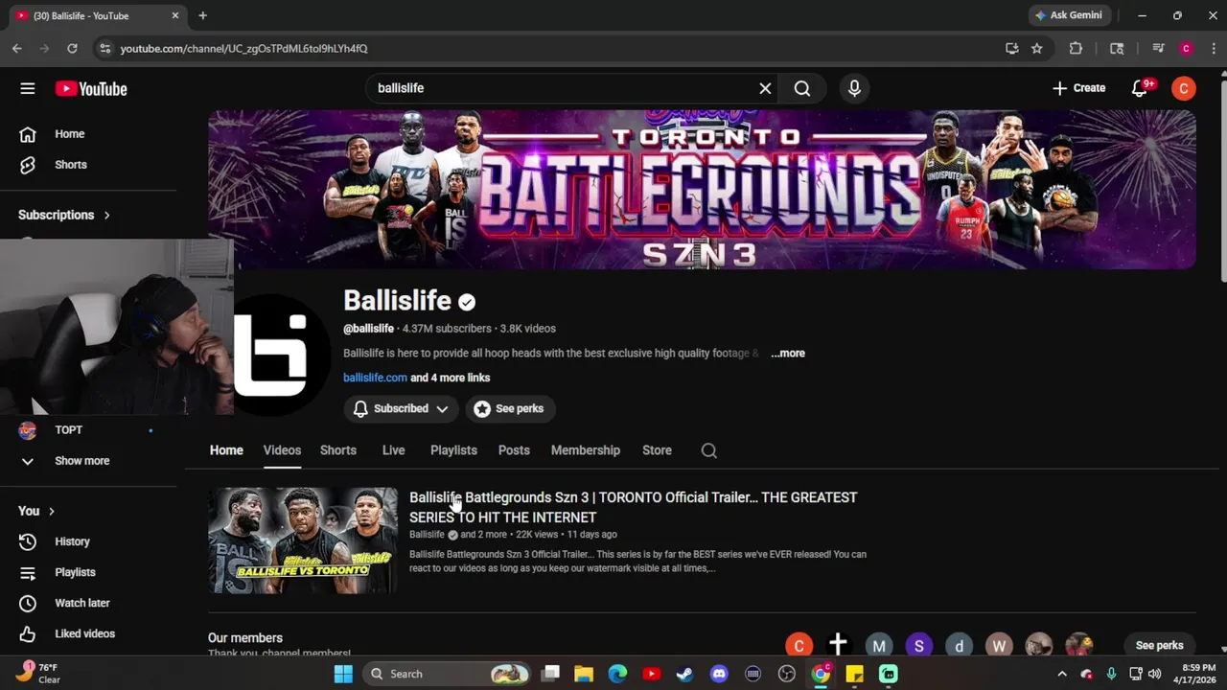Screen dimensions: 1227x690
Task: Open the Battlegrounds Szn 3 trailer title
Action: point(633,507)
